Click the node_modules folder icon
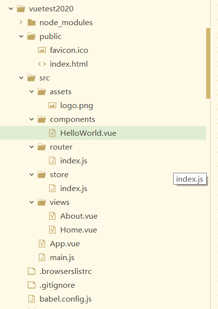The width and height of the screenshot is (218, 309). [x=32, y=23]
